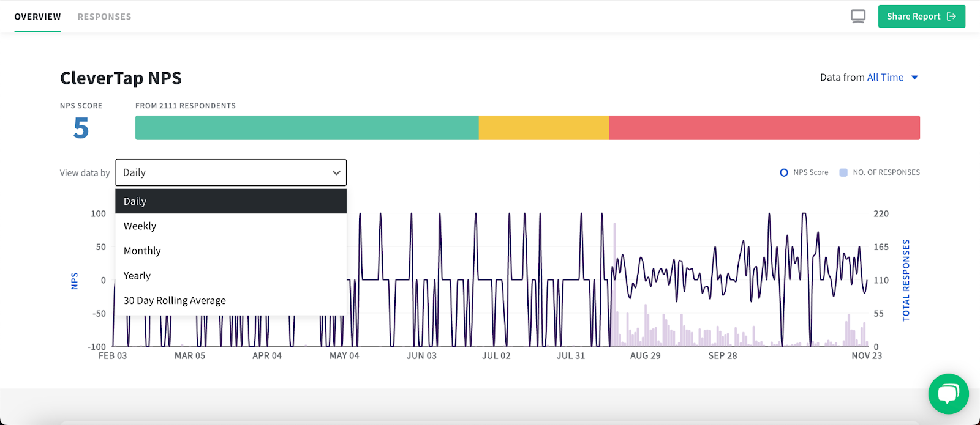The width and height of the screenshot is (980, 425).
Task: Click the SEP 28 axis label
Action: click(x=723, y=356)
